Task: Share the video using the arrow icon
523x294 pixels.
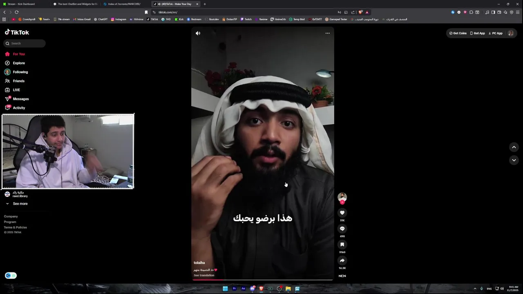Action: pyautogui.click(x=342, y=261)
